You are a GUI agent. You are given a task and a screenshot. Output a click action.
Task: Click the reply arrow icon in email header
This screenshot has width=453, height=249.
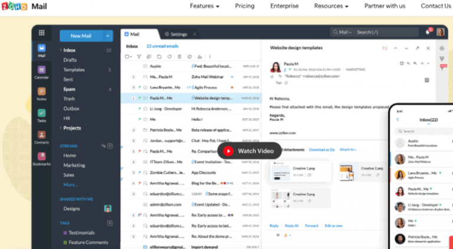point(409,64)
